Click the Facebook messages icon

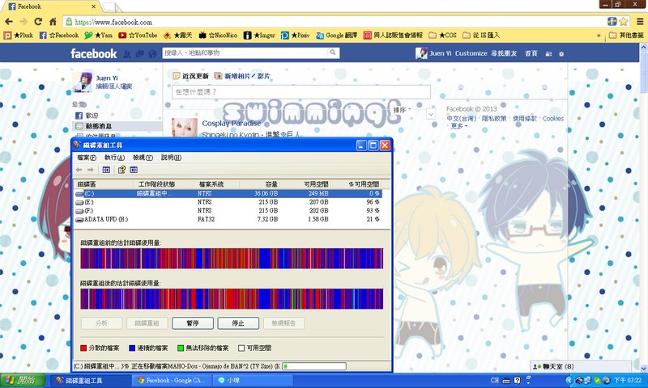(139, 53)
